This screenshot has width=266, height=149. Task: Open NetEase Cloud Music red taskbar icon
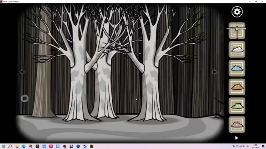51,146
